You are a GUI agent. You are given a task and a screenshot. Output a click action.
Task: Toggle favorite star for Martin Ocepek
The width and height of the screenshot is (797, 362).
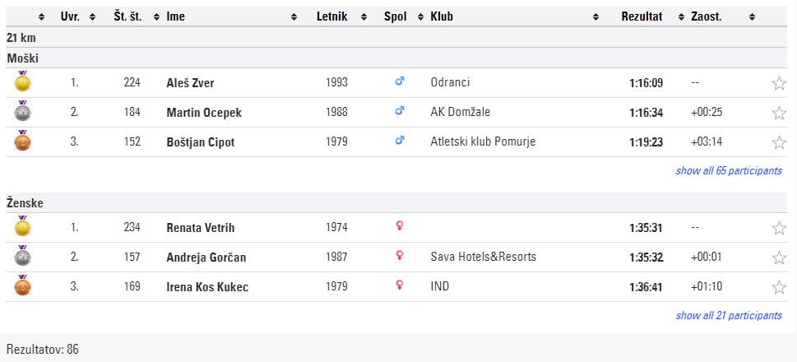pyautogui.click(x=779, y=113)
